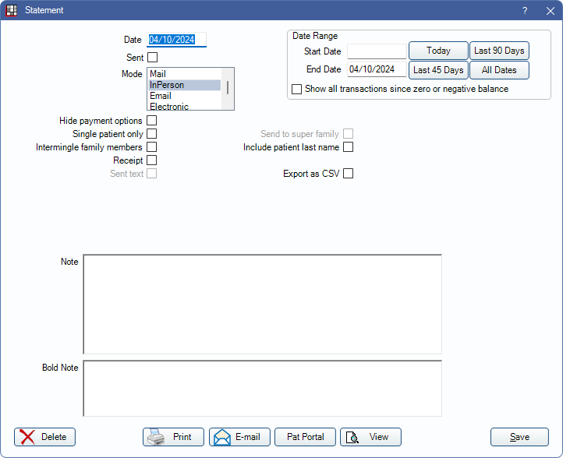The width and height of the screenshot is (563, 458).
Task: Toggle the Sent checkbox
Action: click(152, 57)
